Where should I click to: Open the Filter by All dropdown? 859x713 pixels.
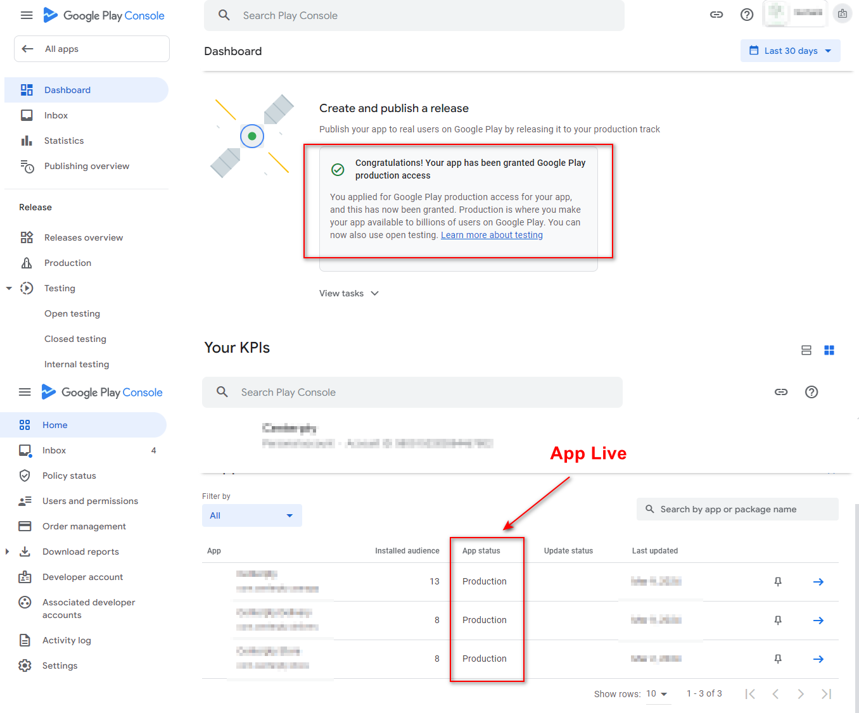coord(251,515)
